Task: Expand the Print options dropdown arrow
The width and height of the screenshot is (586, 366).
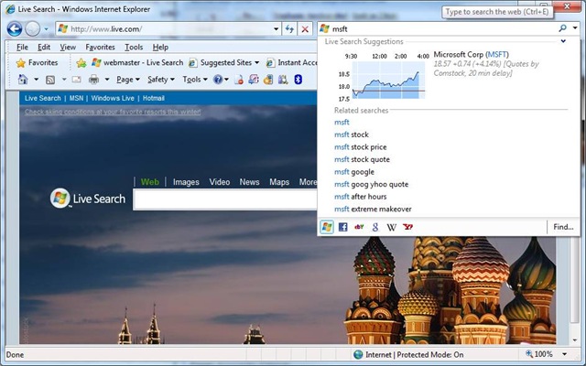Action: 107,80
